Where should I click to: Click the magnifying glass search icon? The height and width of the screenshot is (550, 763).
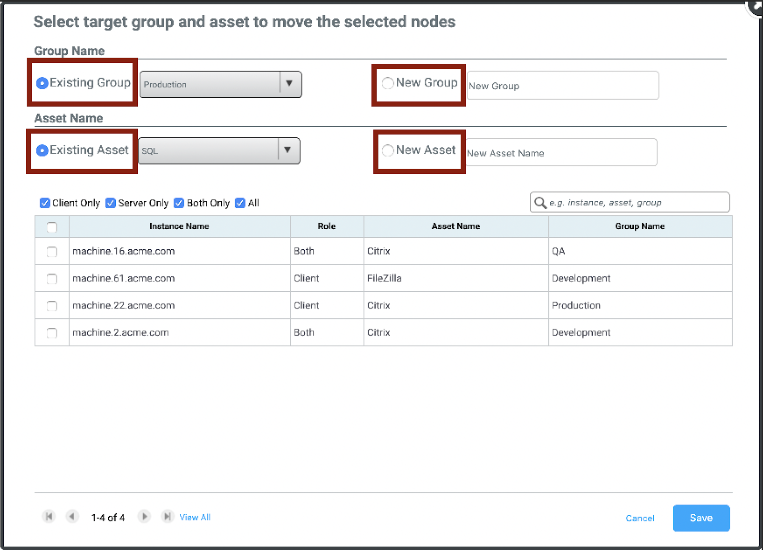(540, 203)
